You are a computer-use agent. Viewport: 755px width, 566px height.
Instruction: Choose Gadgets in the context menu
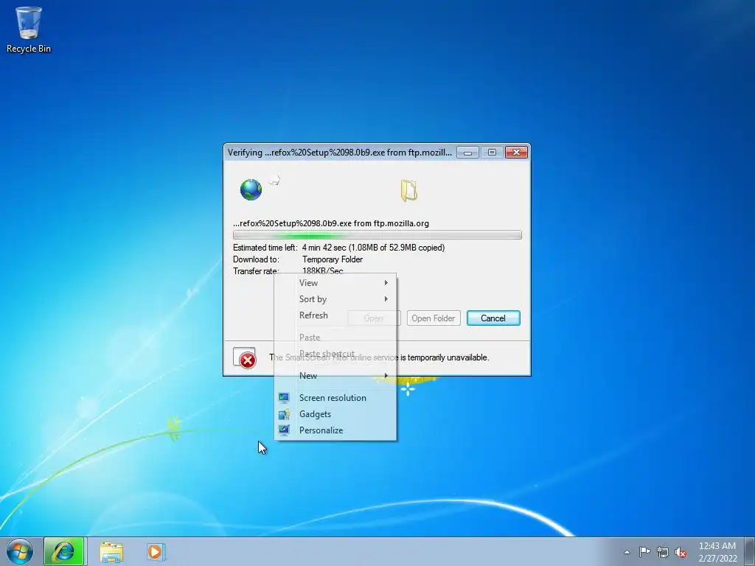[x=335, y=414]
